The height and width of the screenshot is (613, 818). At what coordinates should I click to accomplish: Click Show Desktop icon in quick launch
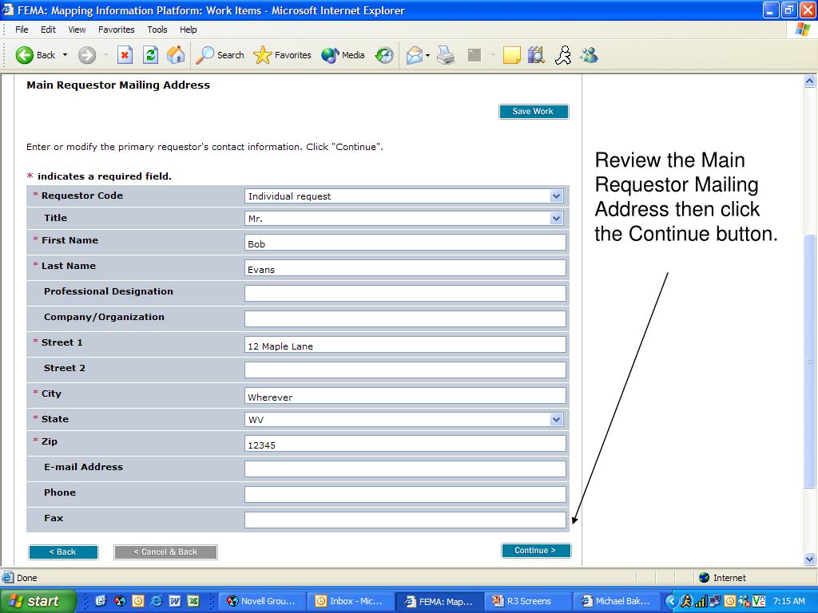pos(101,601)
